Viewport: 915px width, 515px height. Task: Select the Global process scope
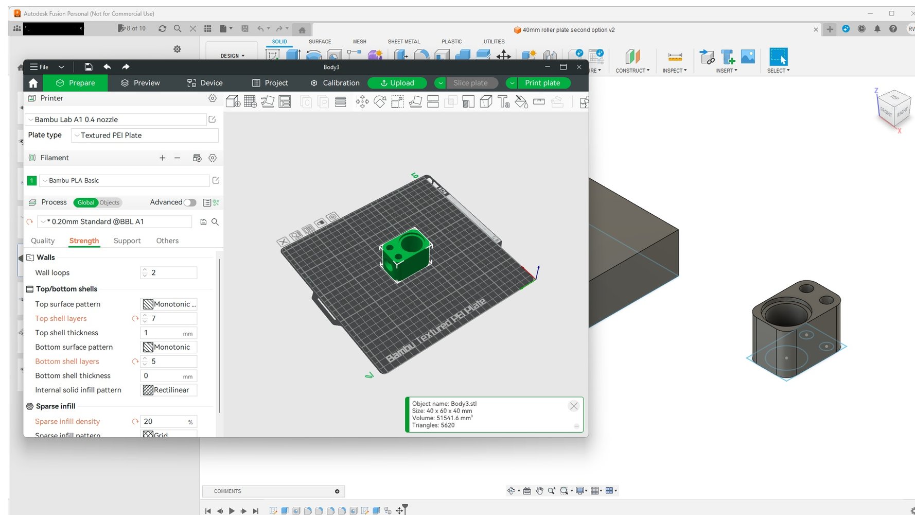point(85,203)
